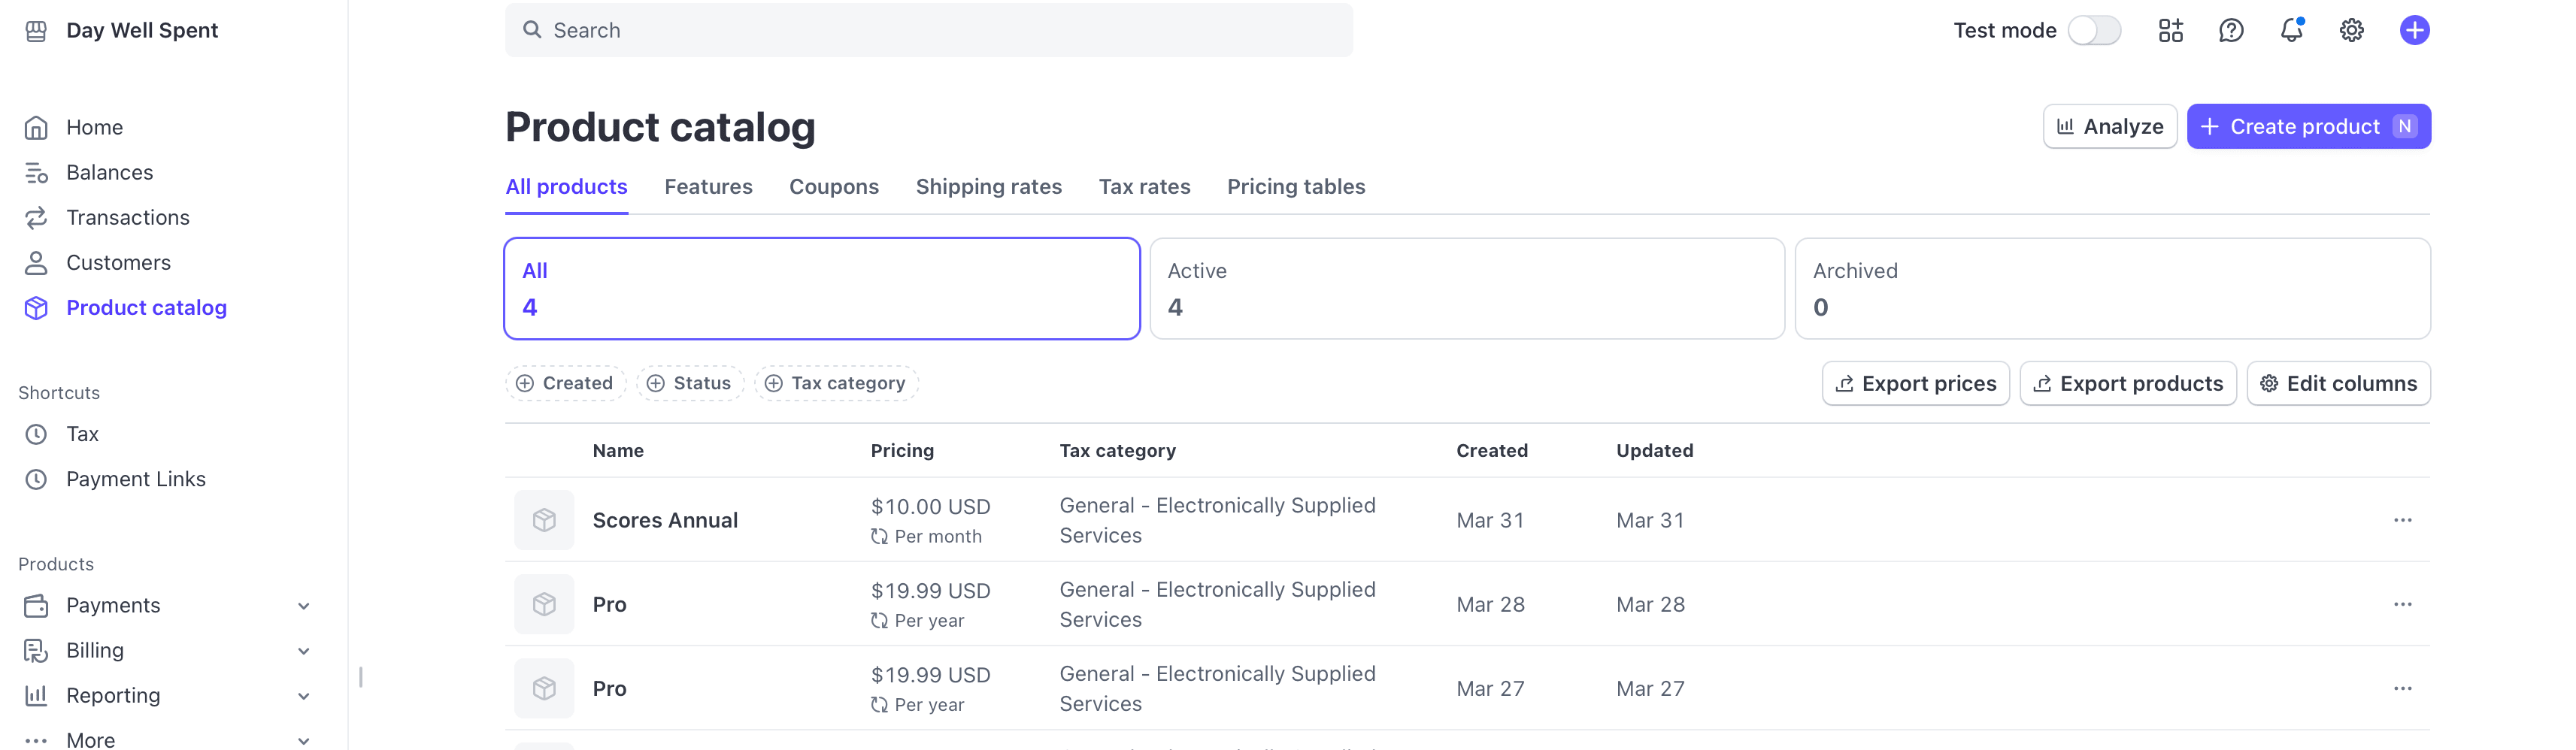Expand the Reporting section chevron
The width and height of the screenshot is (2576, 750).
[304, 696]
